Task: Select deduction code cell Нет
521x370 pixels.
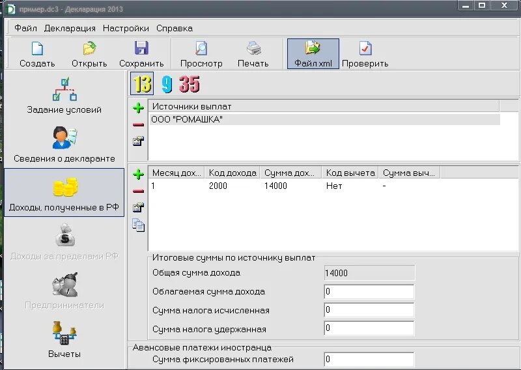Action: [334, 186]
